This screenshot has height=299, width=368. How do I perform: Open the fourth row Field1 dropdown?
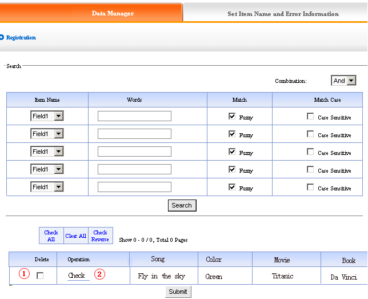pos(47,169)
